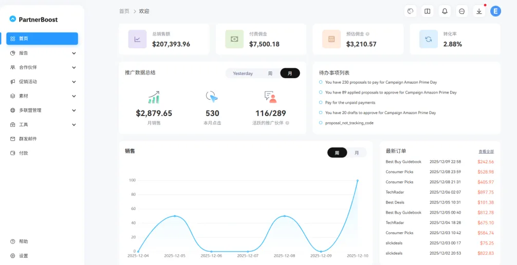Switch the 销售 chart to 月
Screen dimensions: 517x265
[357, 153]
